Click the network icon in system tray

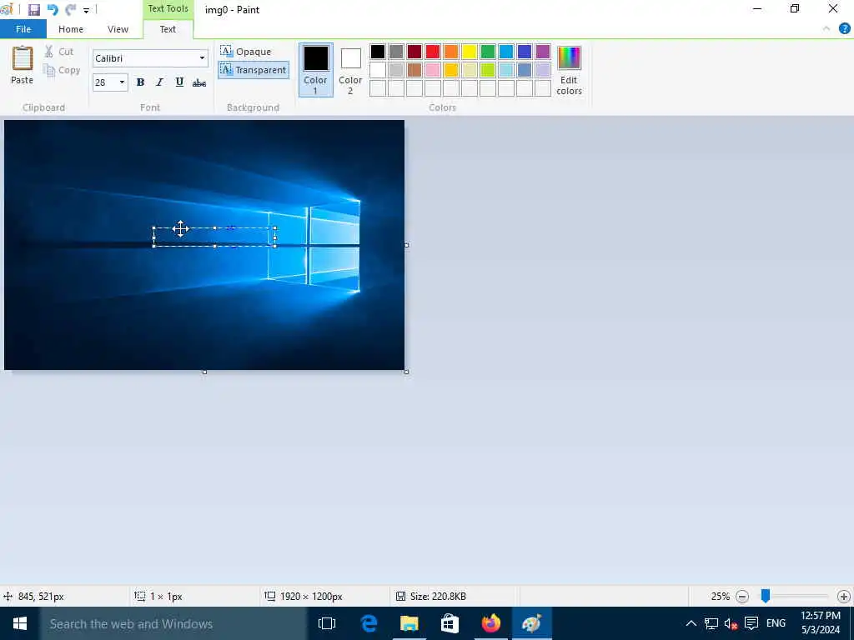point(711,623)
